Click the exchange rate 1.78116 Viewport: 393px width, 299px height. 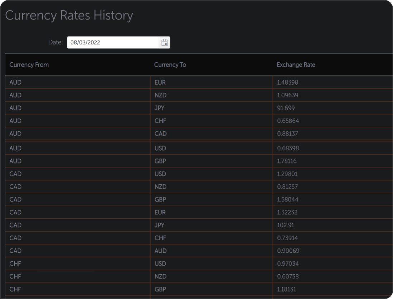click(287, 161)
